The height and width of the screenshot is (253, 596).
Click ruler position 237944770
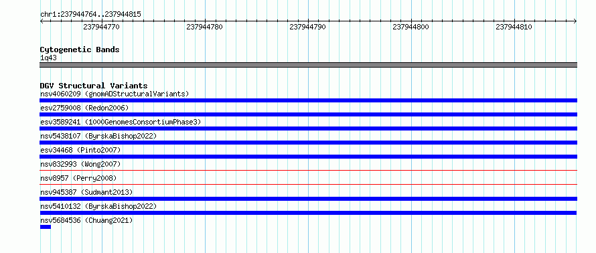pos(102,27)
